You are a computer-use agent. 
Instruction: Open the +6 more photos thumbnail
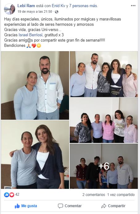click(104, 166)
